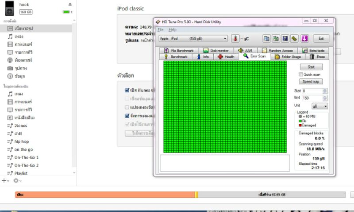This screenshot has height=212, width=354.
Task: Click the gear settings icon below playlists
Action: tap(17, 180)
